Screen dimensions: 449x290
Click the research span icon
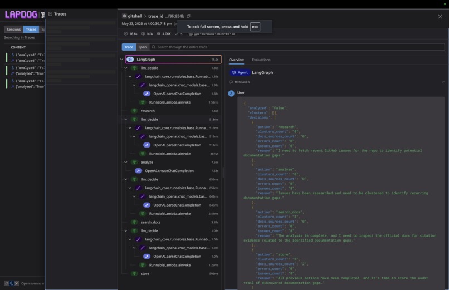134,111
